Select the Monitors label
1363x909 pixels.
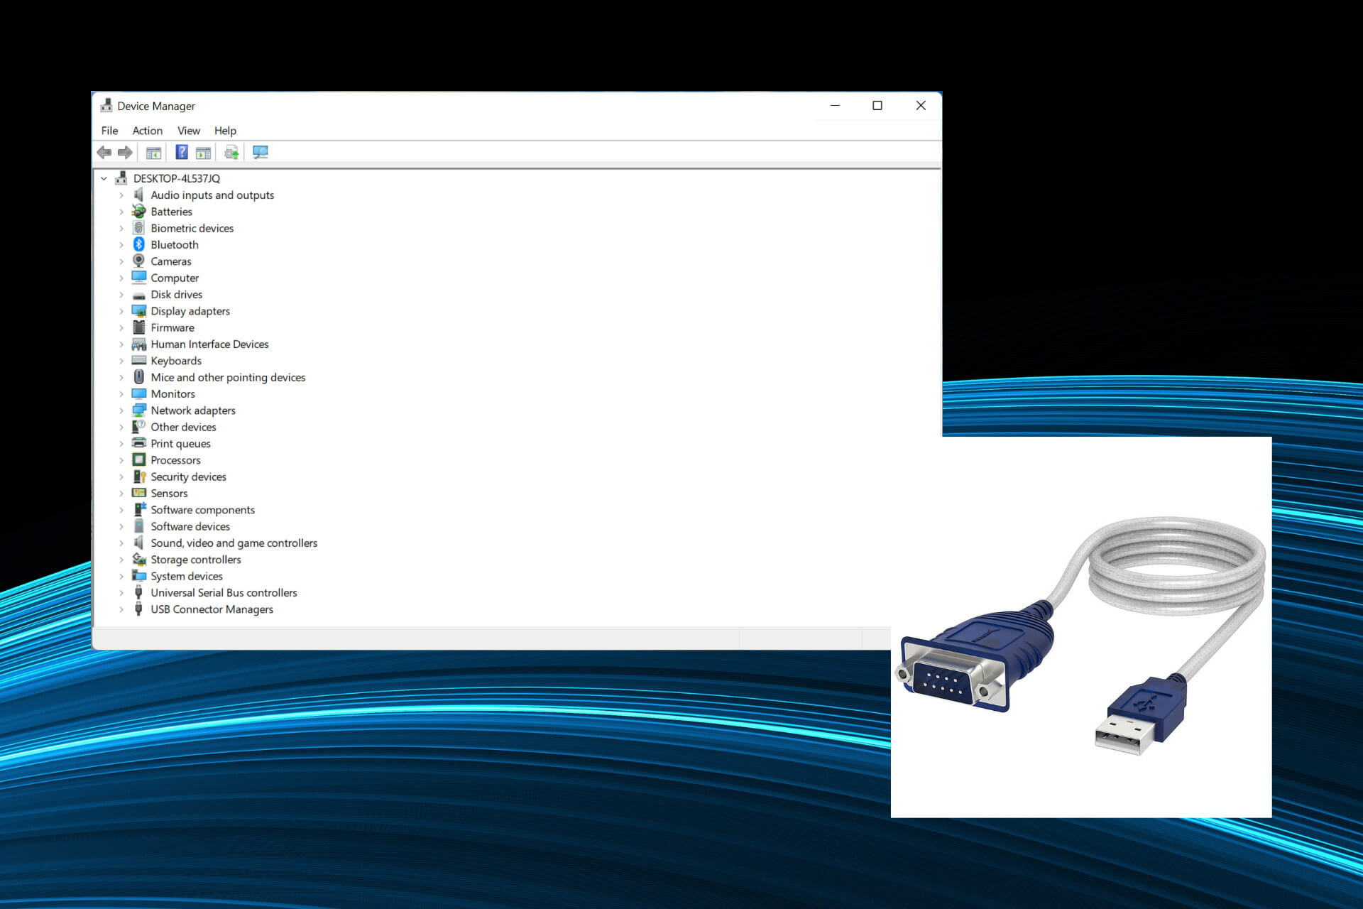click(x=173, y=393)
